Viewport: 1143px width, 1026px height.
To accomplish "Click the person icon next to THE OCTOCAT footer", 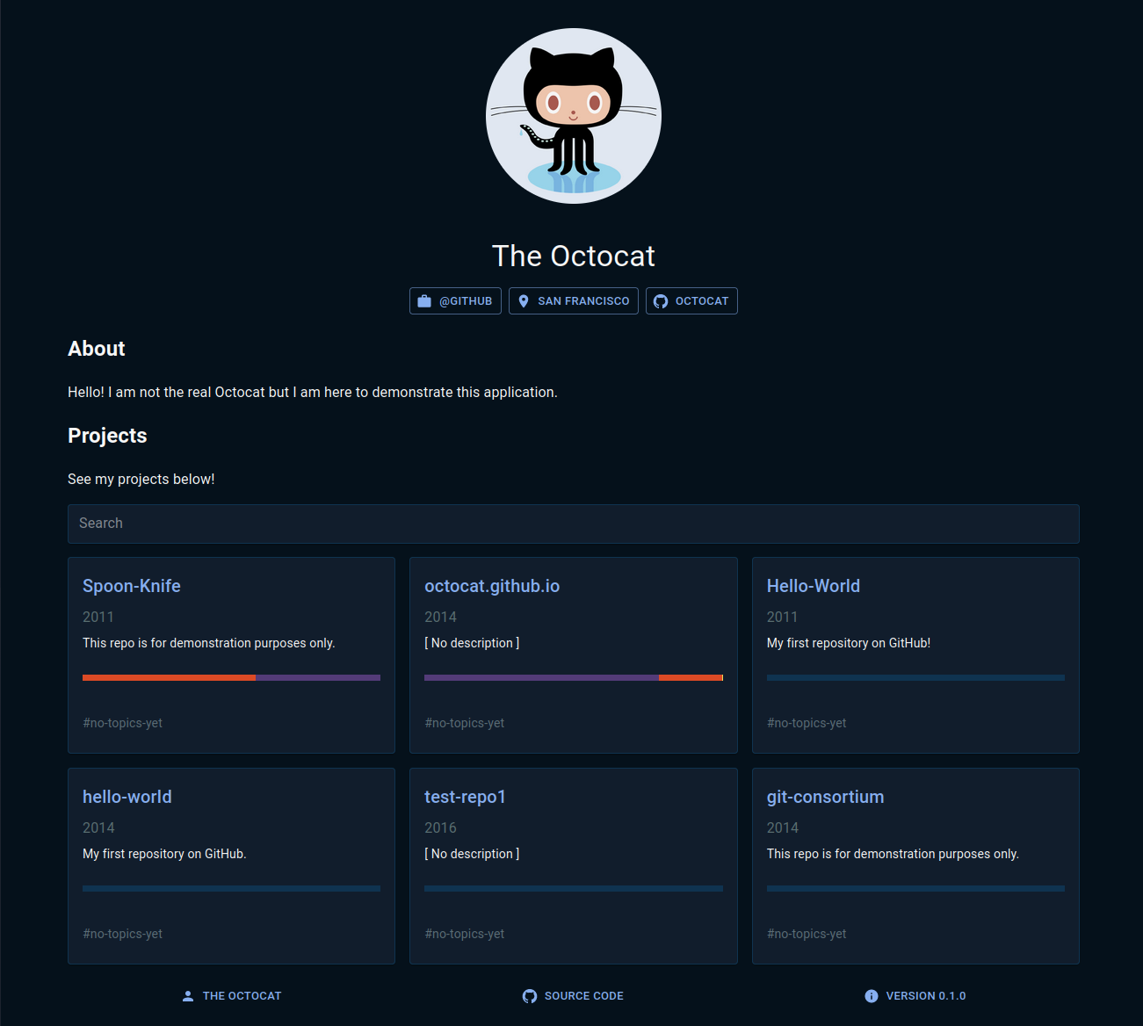I will [x=188, y=996].
